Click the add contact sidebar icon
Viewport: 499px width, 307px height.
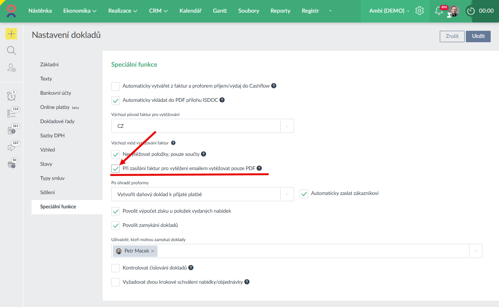coord(11,67)
